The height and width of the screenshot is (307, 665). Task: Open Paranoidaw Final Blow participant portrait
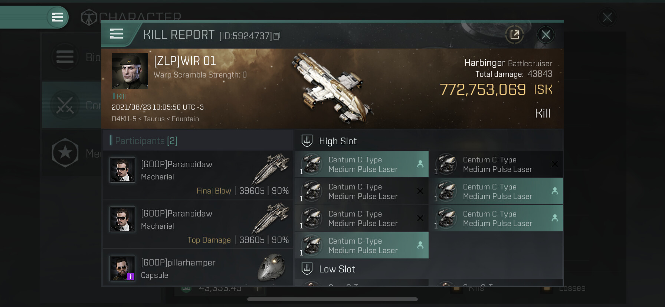point(122,170)
